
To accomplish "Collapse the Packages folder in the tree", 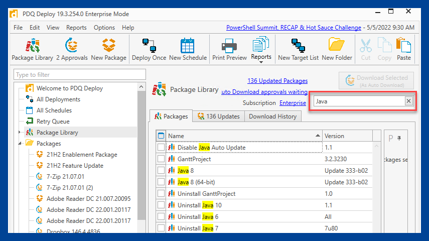I will [20, 144].
